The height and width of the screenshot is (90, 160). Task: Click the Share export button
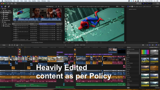158,3
